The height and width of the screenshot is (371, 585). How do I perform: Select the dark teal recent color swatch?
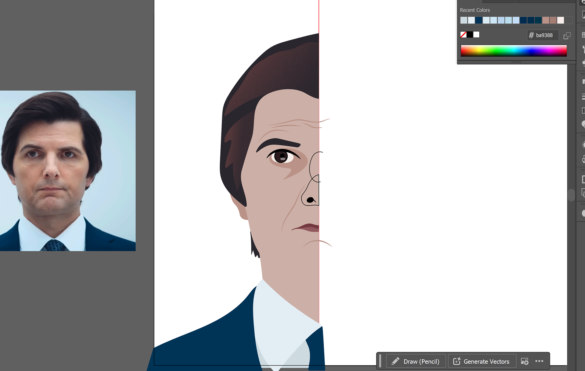[x=538, y=20]
